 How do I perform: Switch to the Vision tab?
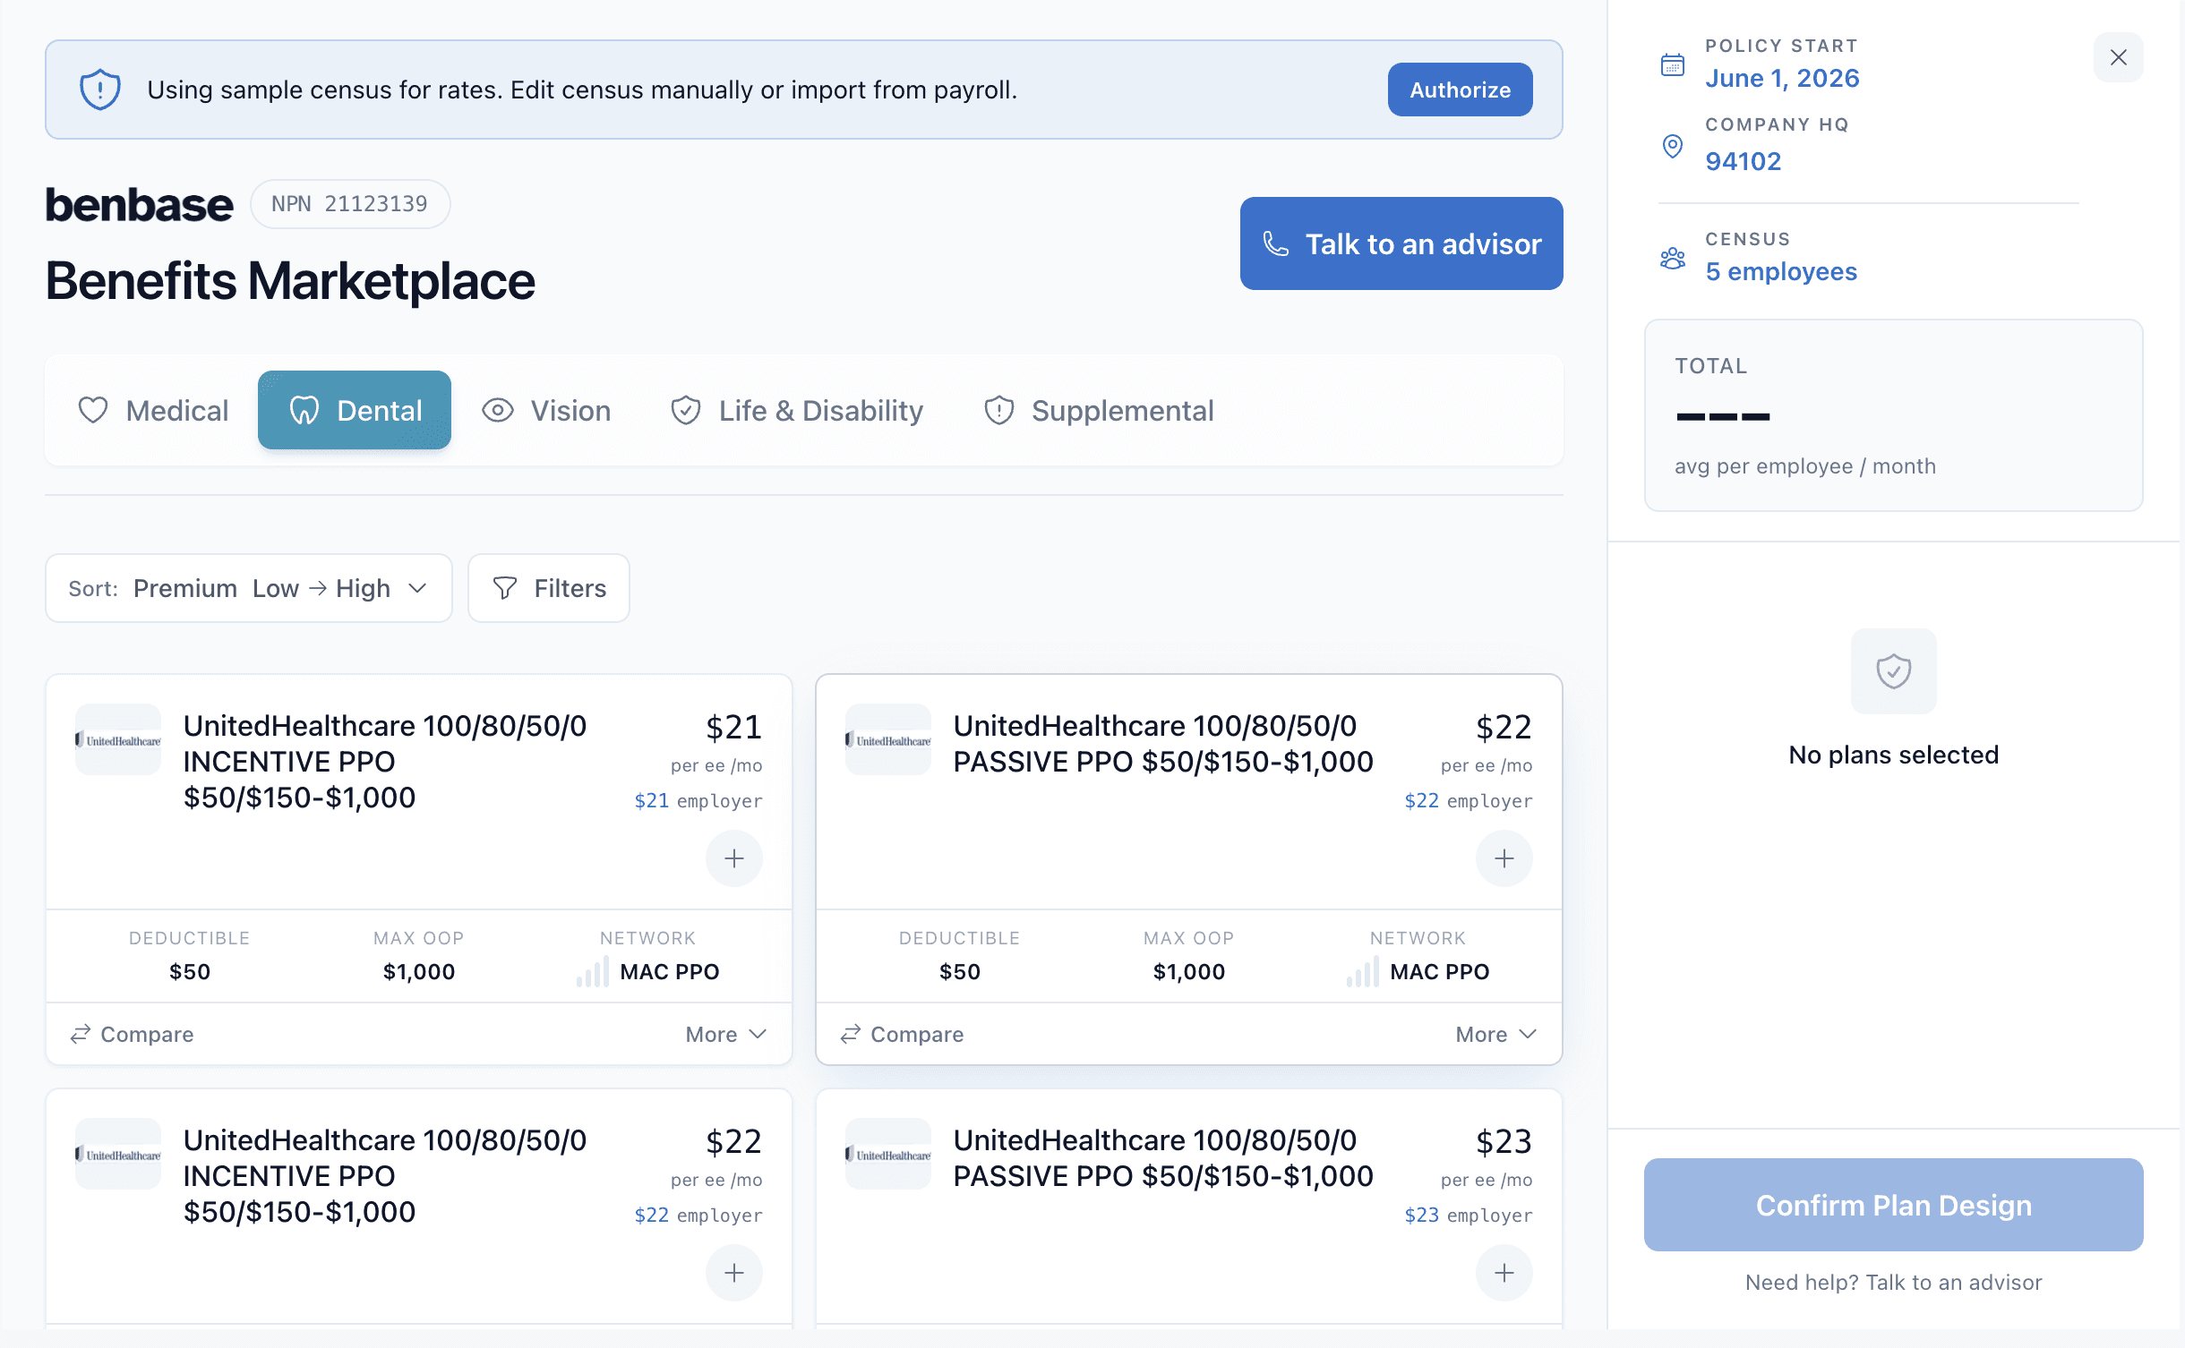click(546, 410)
